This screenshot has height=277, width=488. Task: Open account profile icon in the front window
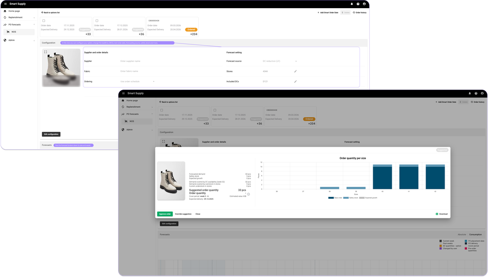482,93
